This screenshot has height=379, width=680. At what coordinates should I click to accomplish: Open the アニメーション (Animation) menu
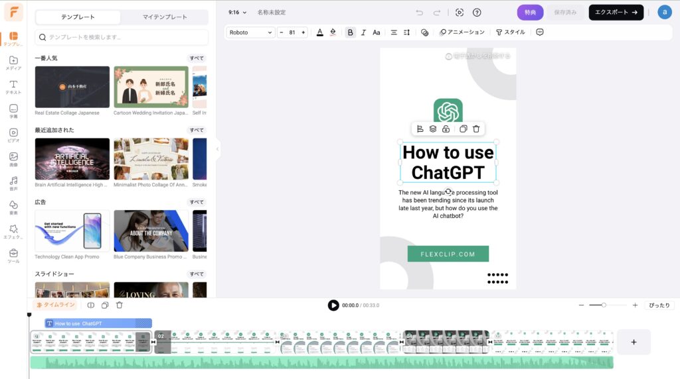pos(462,32)
